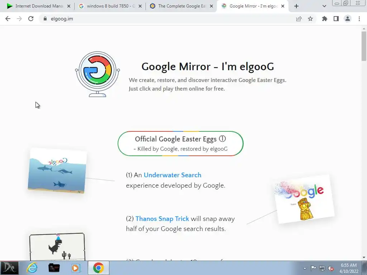Click the Official Google Easter Eggs badge

(x=181, y=144)
